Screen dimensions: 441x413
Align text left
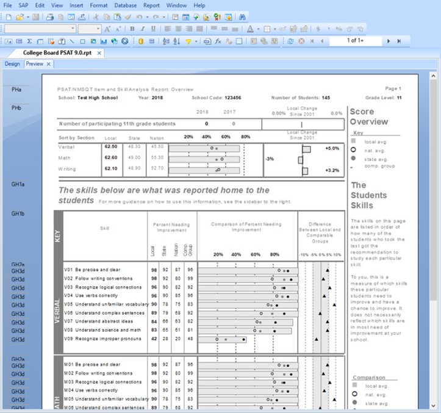[168, 29]
